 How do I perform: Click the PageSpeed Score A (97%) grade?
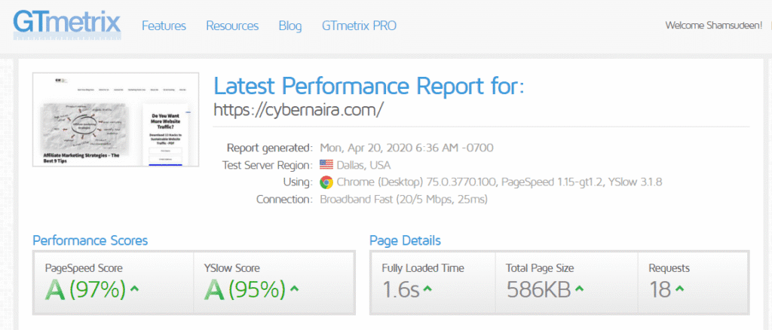86,290
